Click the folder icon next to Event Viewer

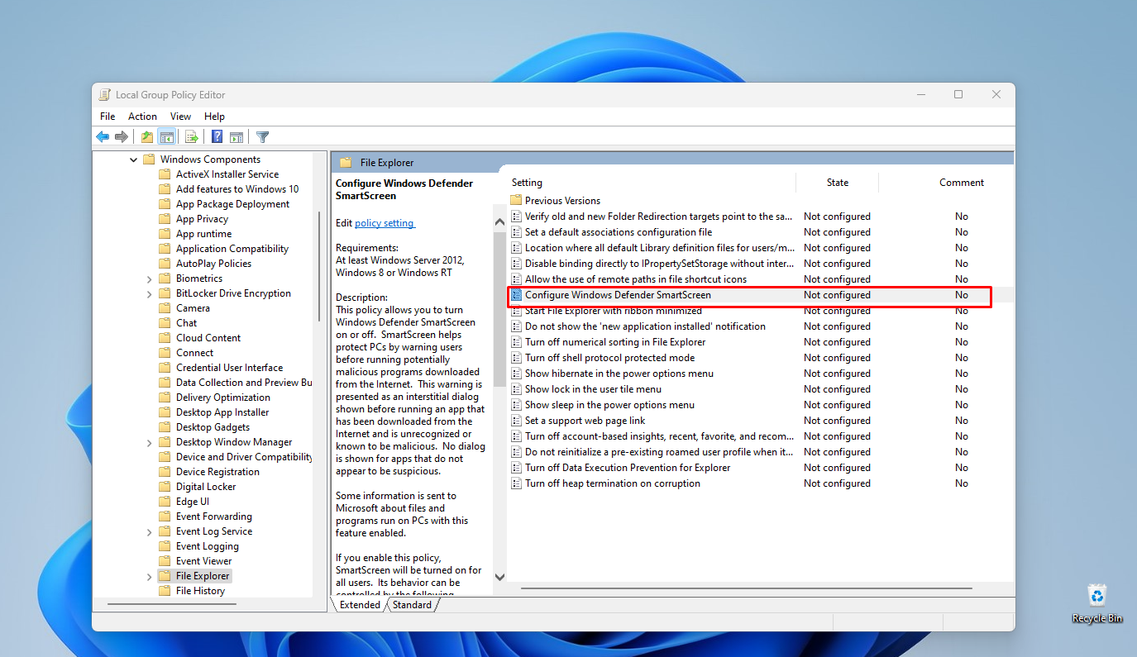[x=165, y=561]
